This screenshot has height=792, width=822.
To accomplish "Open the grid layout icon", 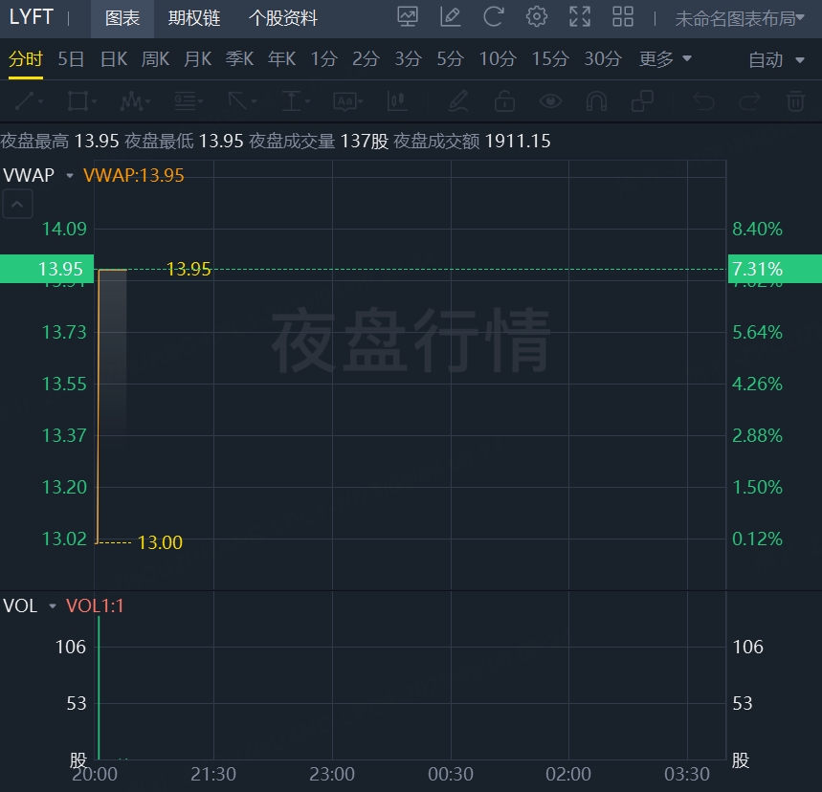I will (623, 17).
